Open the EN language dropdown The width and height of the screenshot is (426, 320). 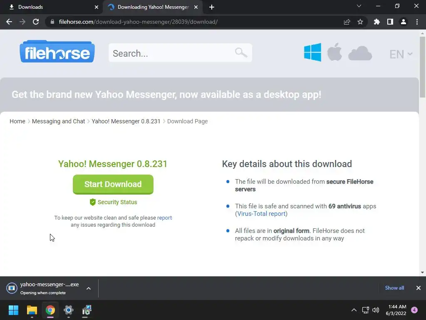pyautogui.click(x=401, y=54)
